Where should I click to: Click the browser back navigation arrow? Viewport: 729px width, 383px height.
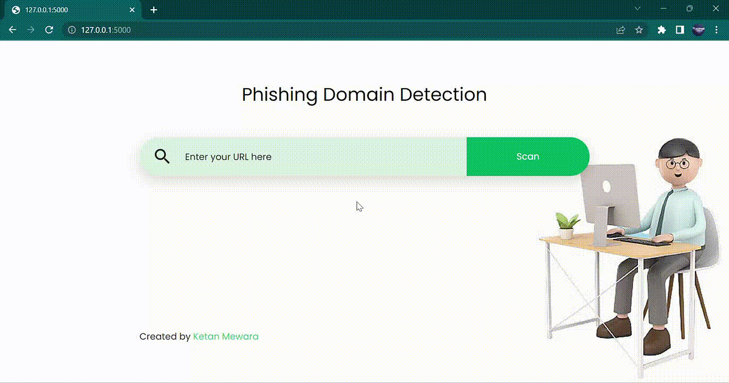point(12,29)
